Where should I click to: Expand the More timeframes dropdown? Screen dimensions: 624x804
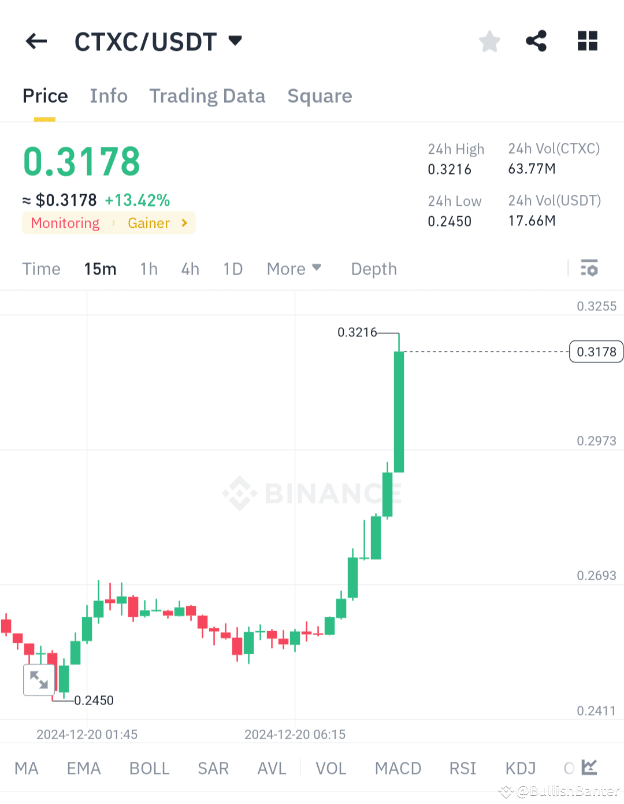[x=294, y=268]
